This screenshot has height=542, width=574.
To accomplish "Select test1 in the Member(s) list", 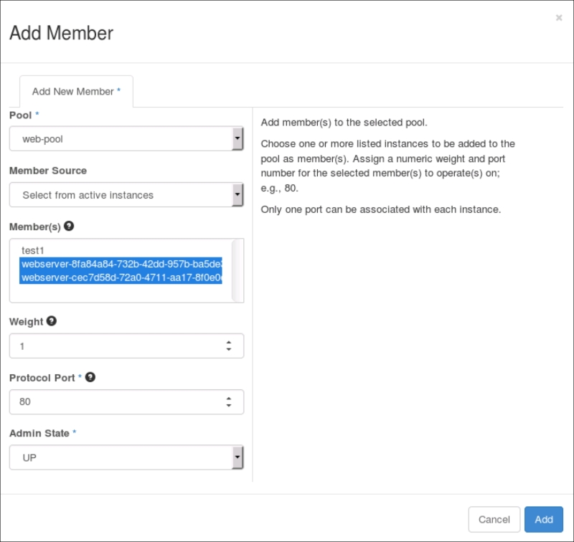I will [x=34, y=252].
